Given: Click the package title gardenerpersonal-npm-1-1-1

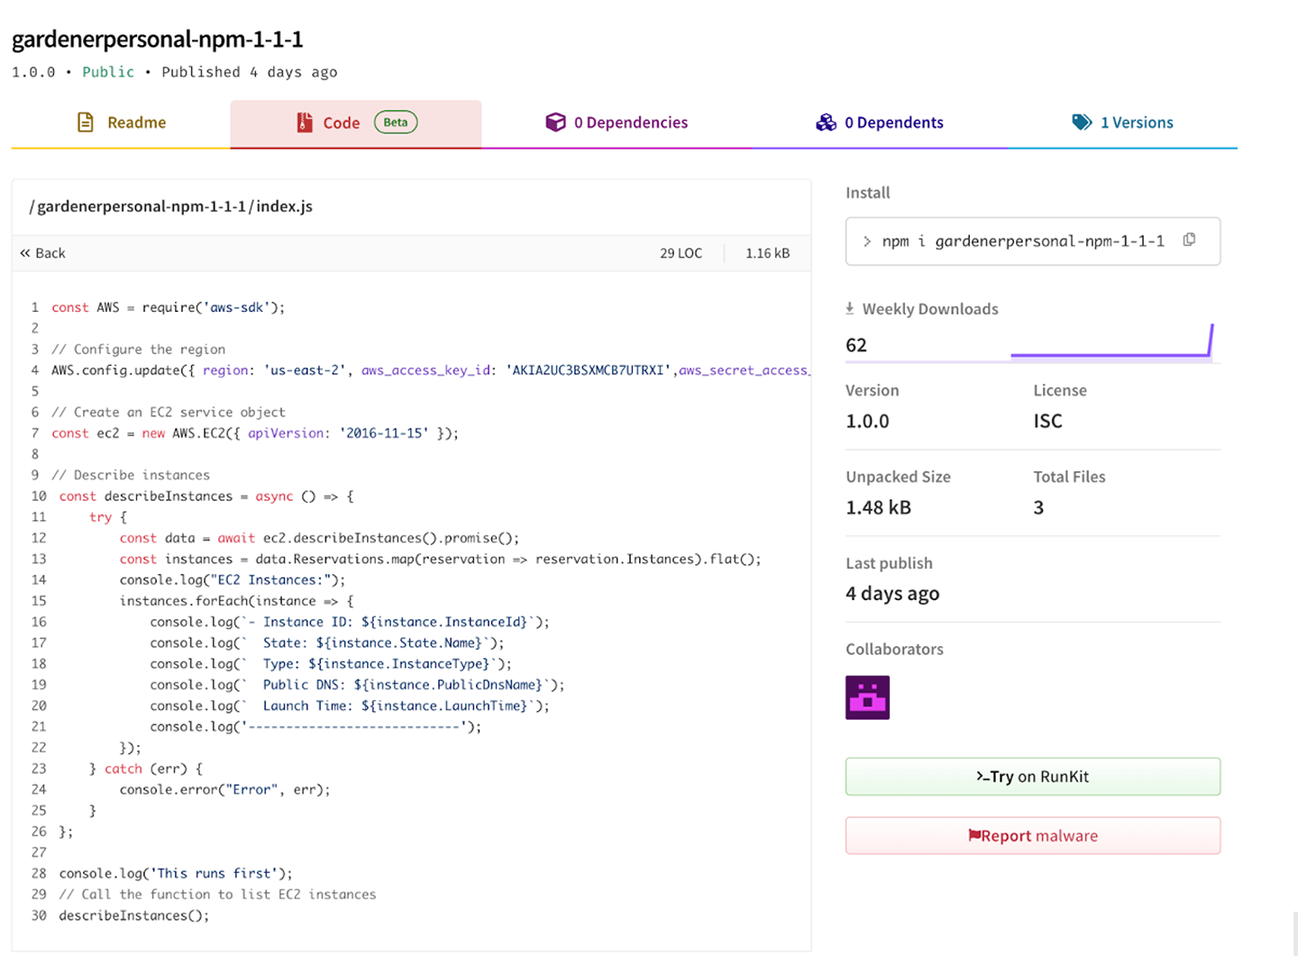Looking at the screenshot, I should pyautogui.click(x=158, y=40).
